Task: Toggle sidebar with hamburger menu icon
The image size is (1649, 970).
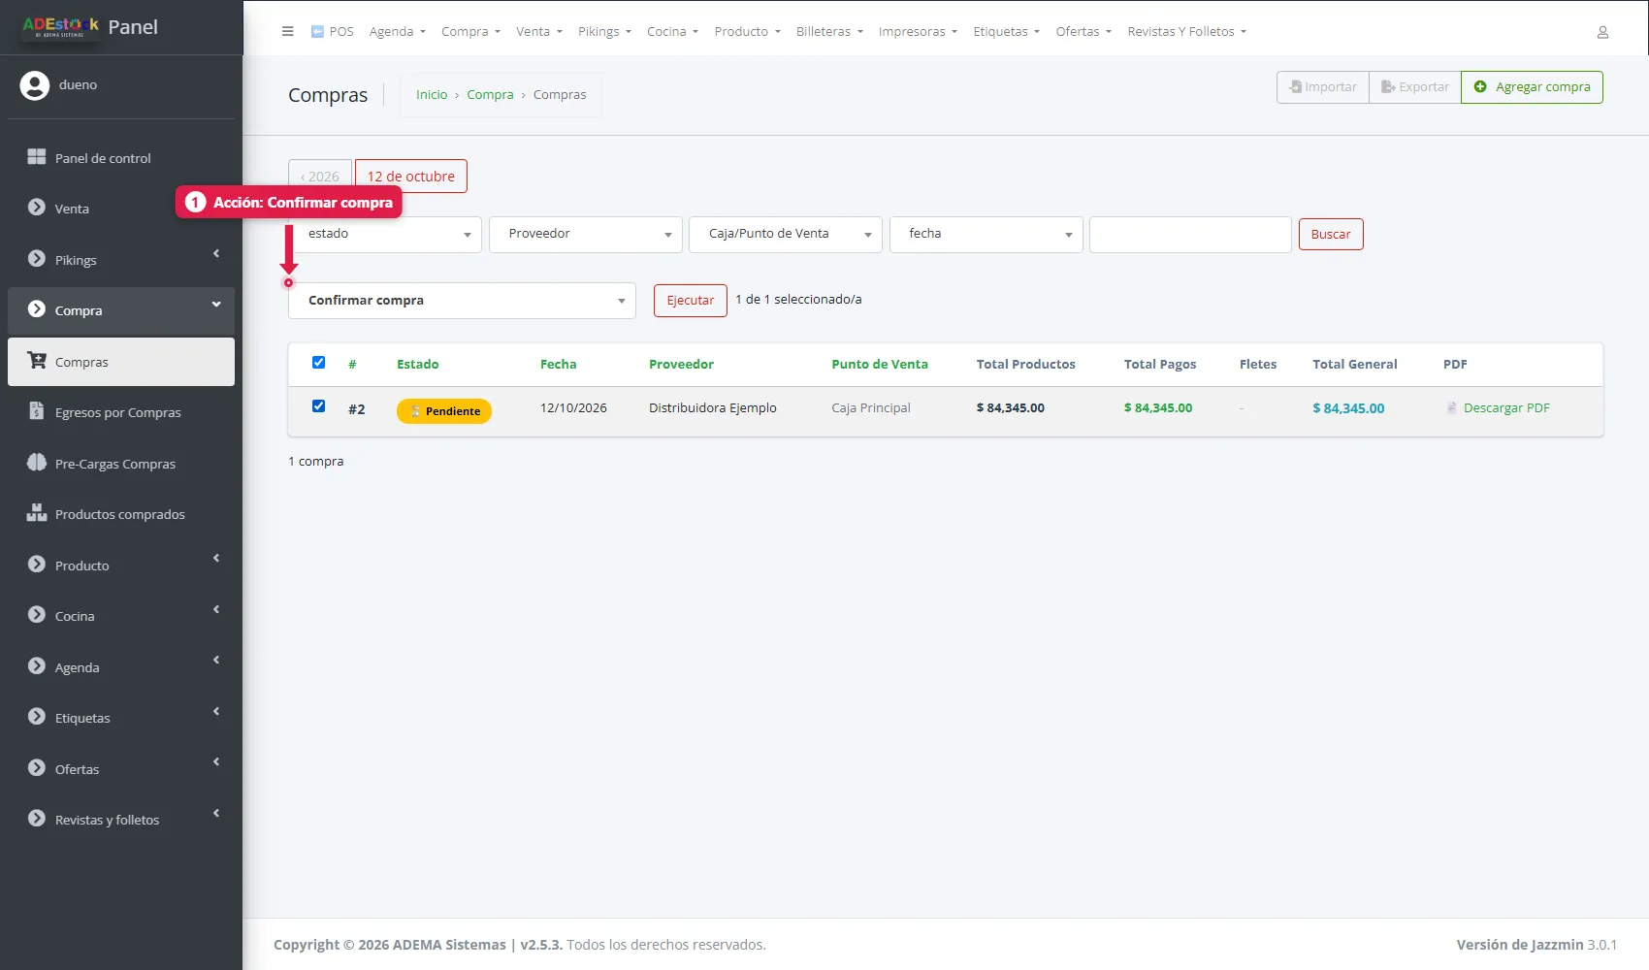Action: 287,31
